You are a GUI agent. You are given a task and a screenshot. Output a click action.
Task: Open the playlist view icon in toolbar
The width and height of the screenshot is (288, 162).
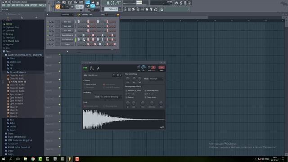point(125,9)
